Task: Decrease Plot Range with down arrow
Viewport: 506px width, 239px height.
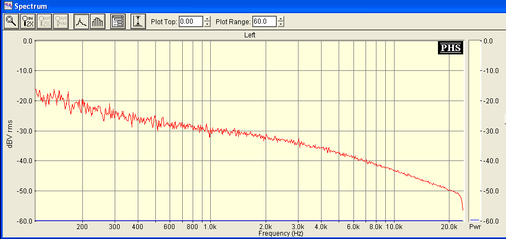Action: pos(281,25)
